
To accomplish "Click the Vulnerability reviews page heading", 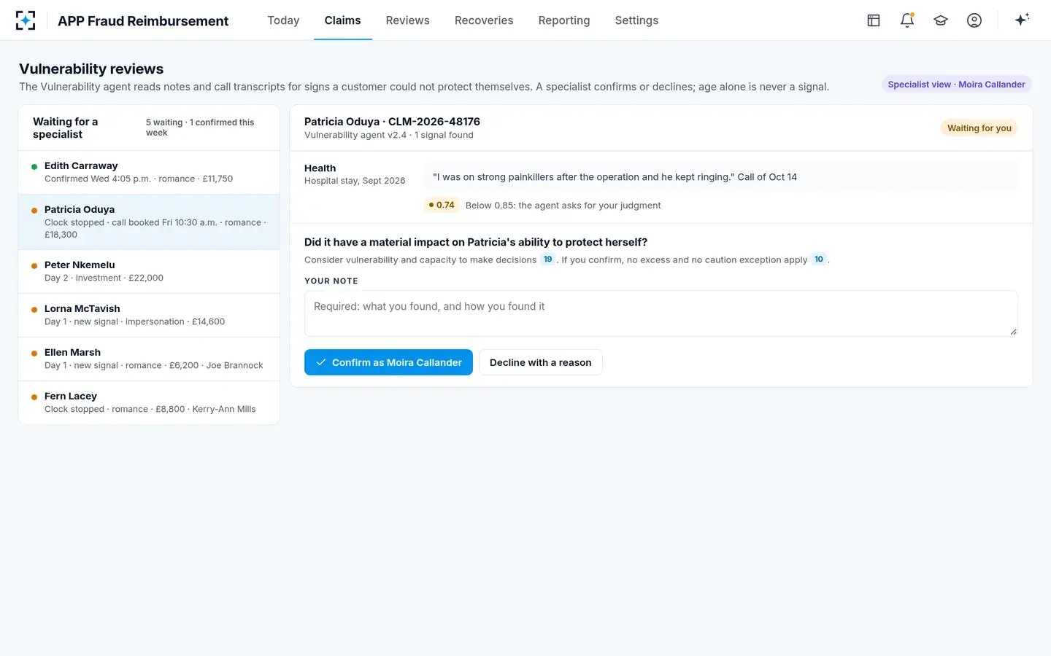I will click(91, 69).
